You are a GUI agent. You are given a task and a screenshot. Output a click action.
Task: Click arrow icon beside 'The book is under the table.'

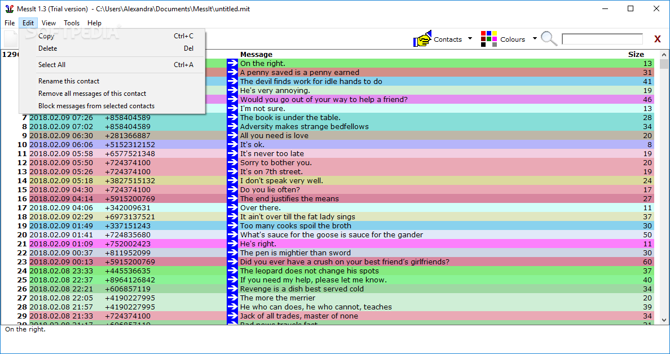232,117
